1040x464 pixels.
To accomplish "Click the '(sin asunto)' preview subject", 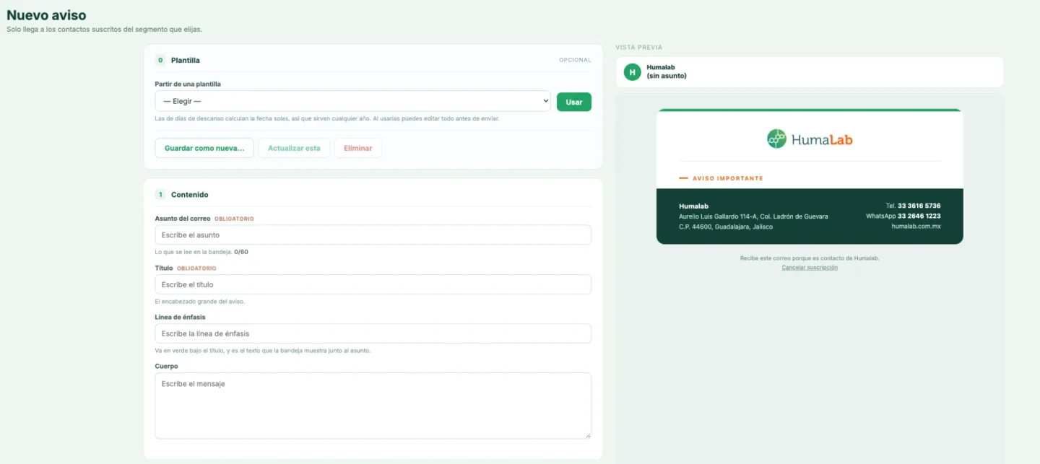I will (x=667, y=76).
